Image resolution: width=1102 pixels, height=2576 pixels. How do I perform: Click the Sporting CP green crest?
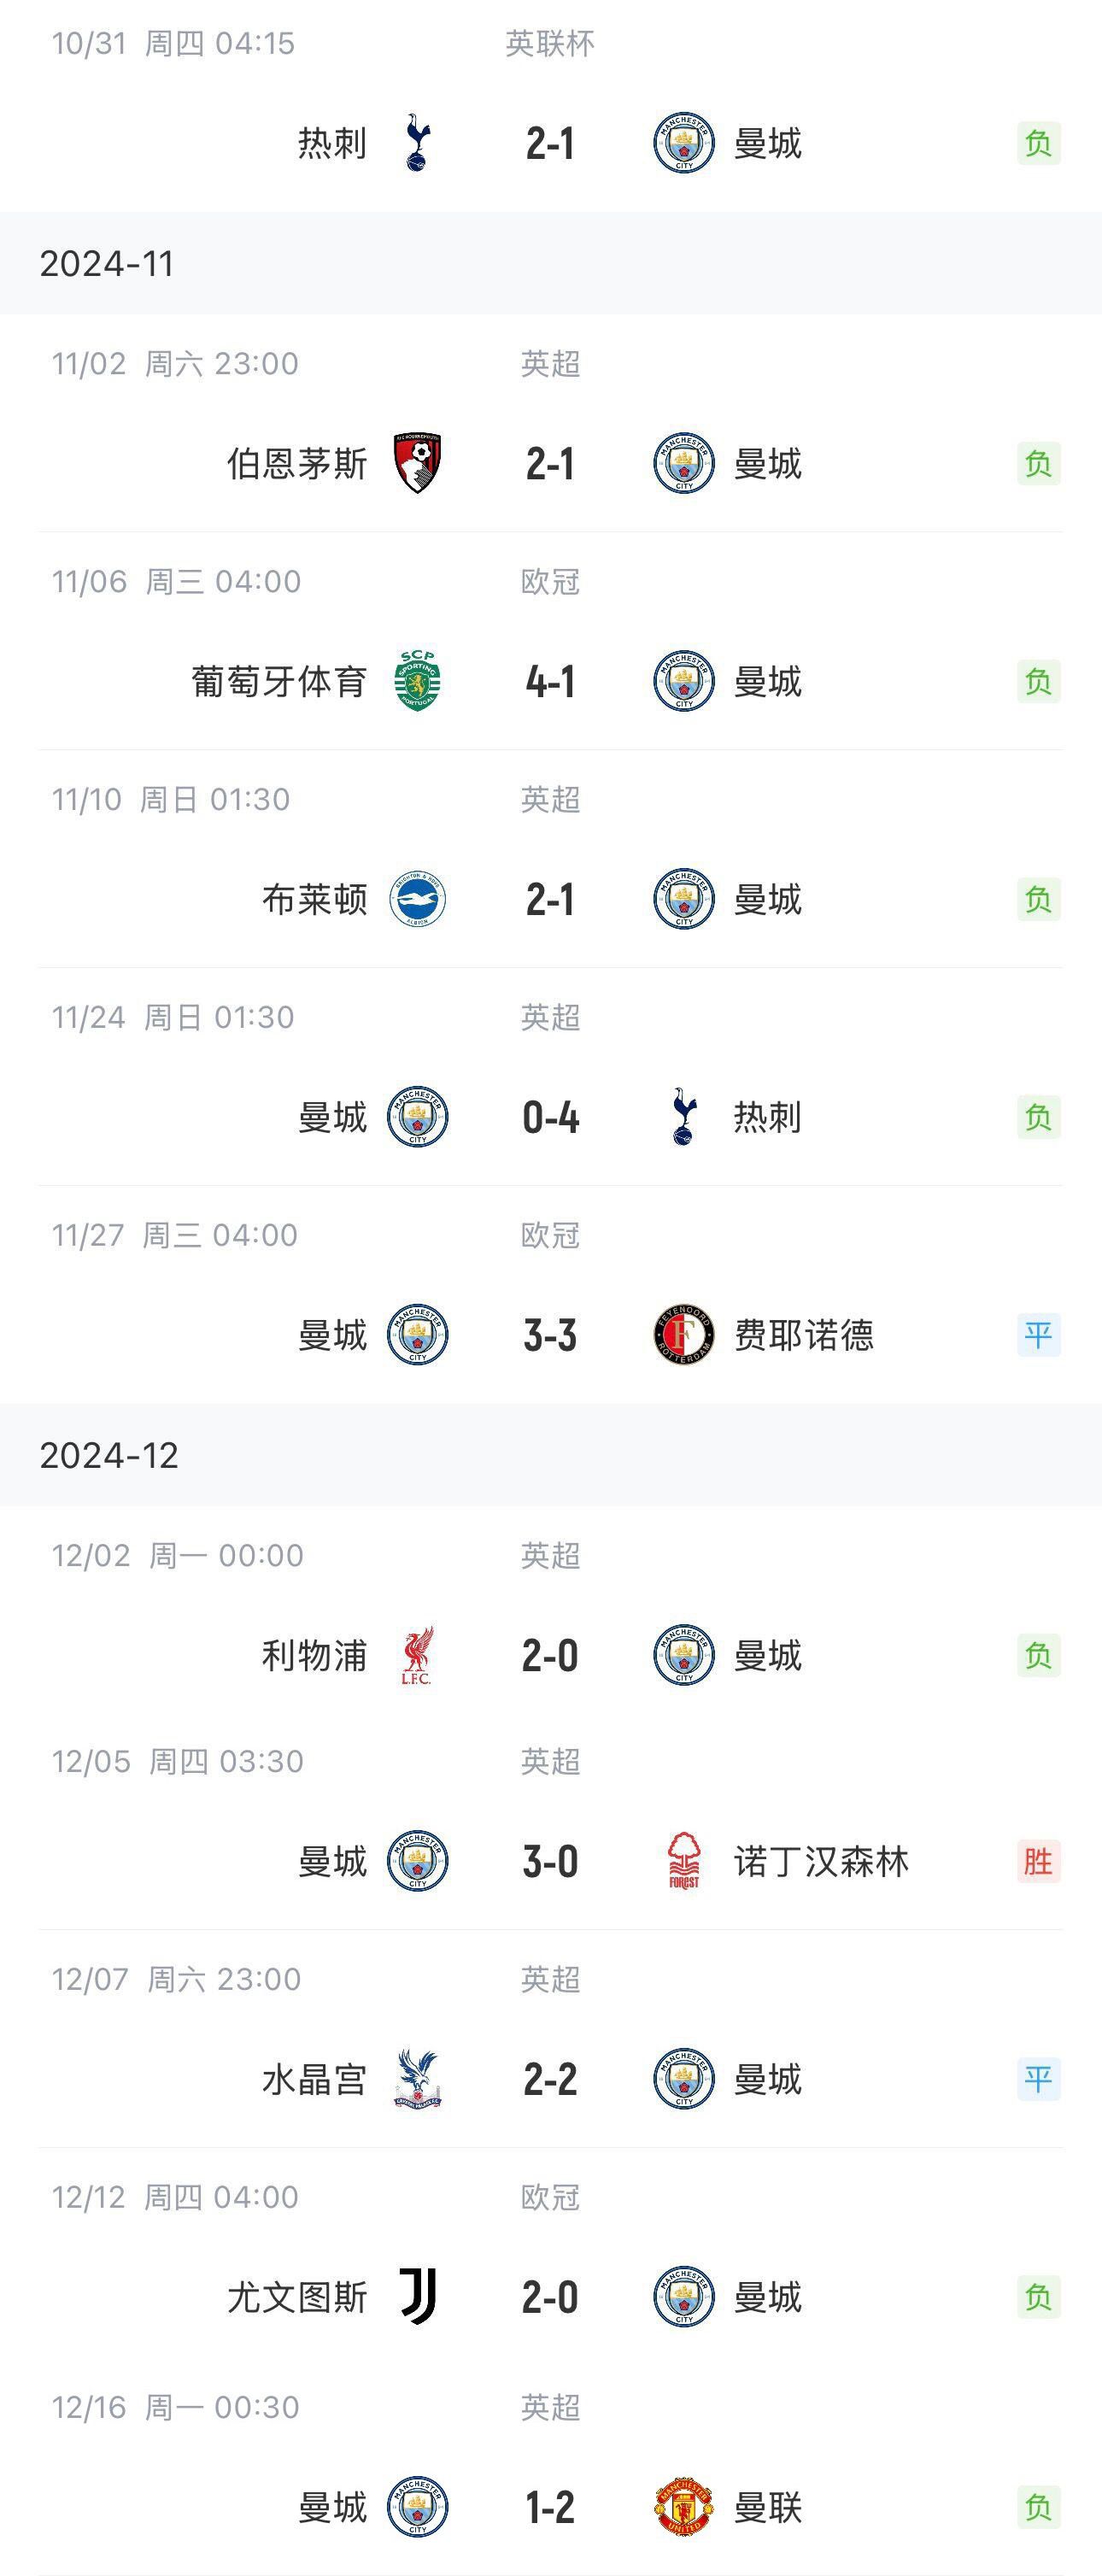tap(417, 681)
